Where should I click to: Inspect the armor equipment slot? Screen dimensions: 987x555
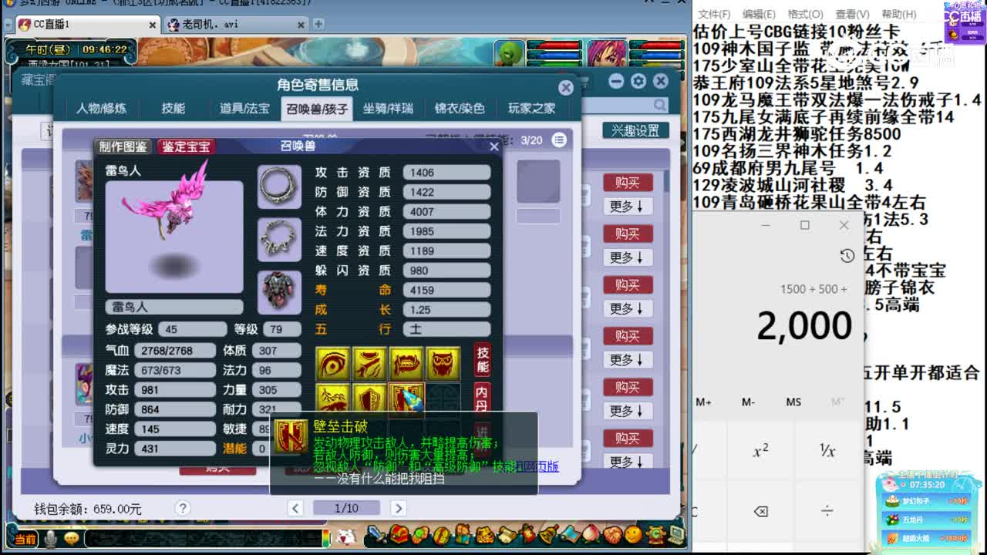279,291
